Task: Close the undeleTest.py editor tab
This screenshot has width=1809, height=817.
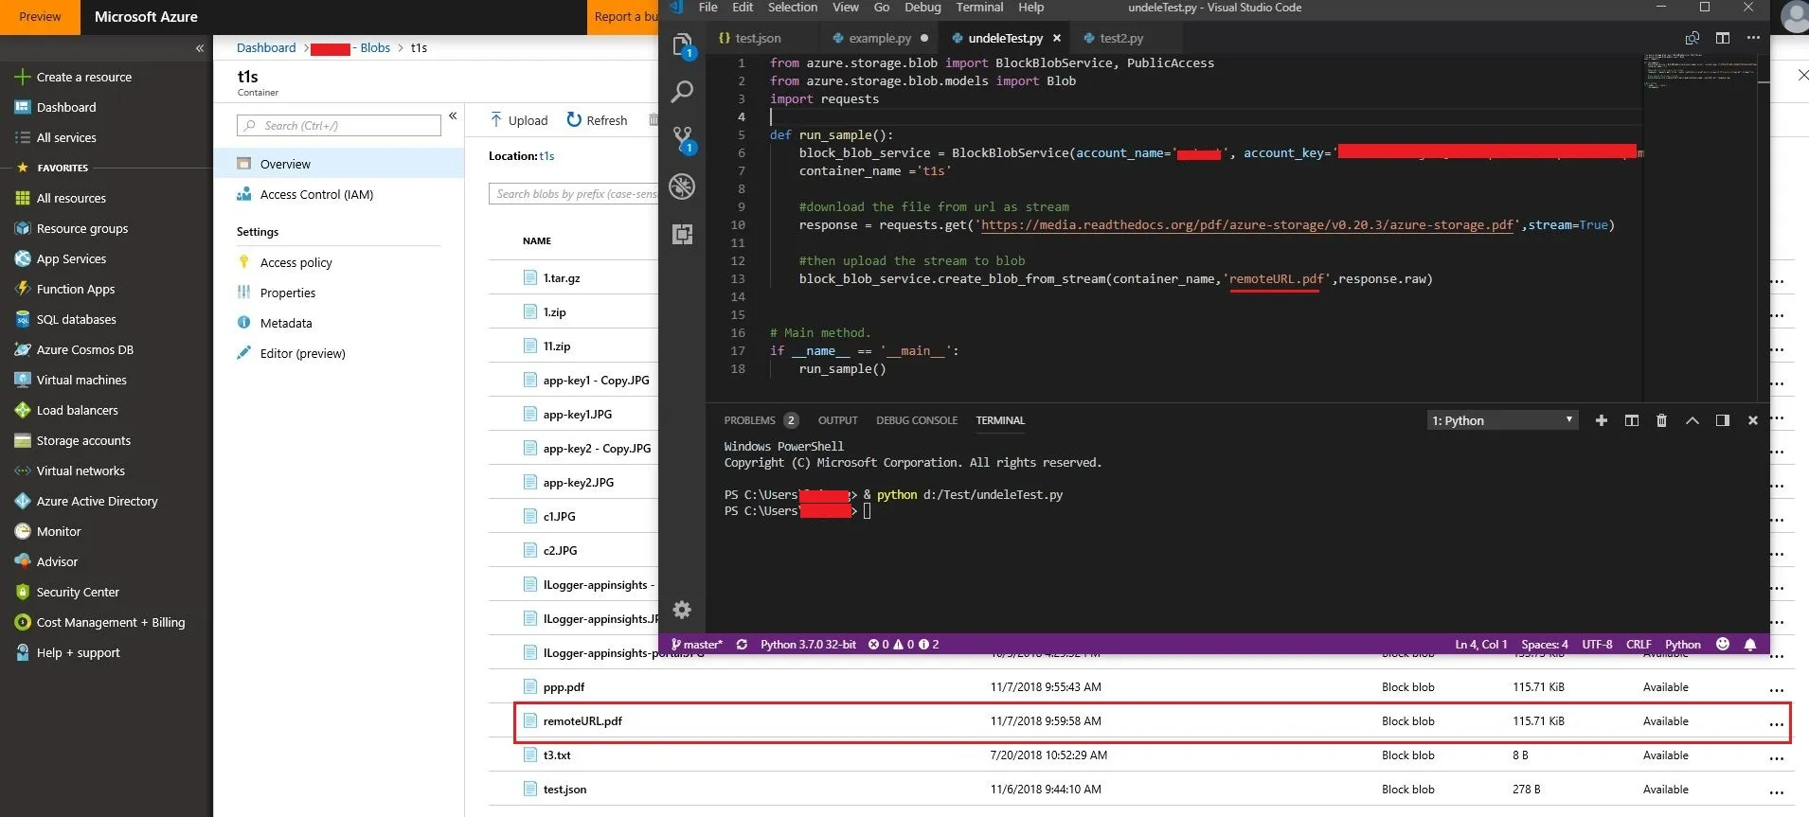Action: pos(1057,38)
